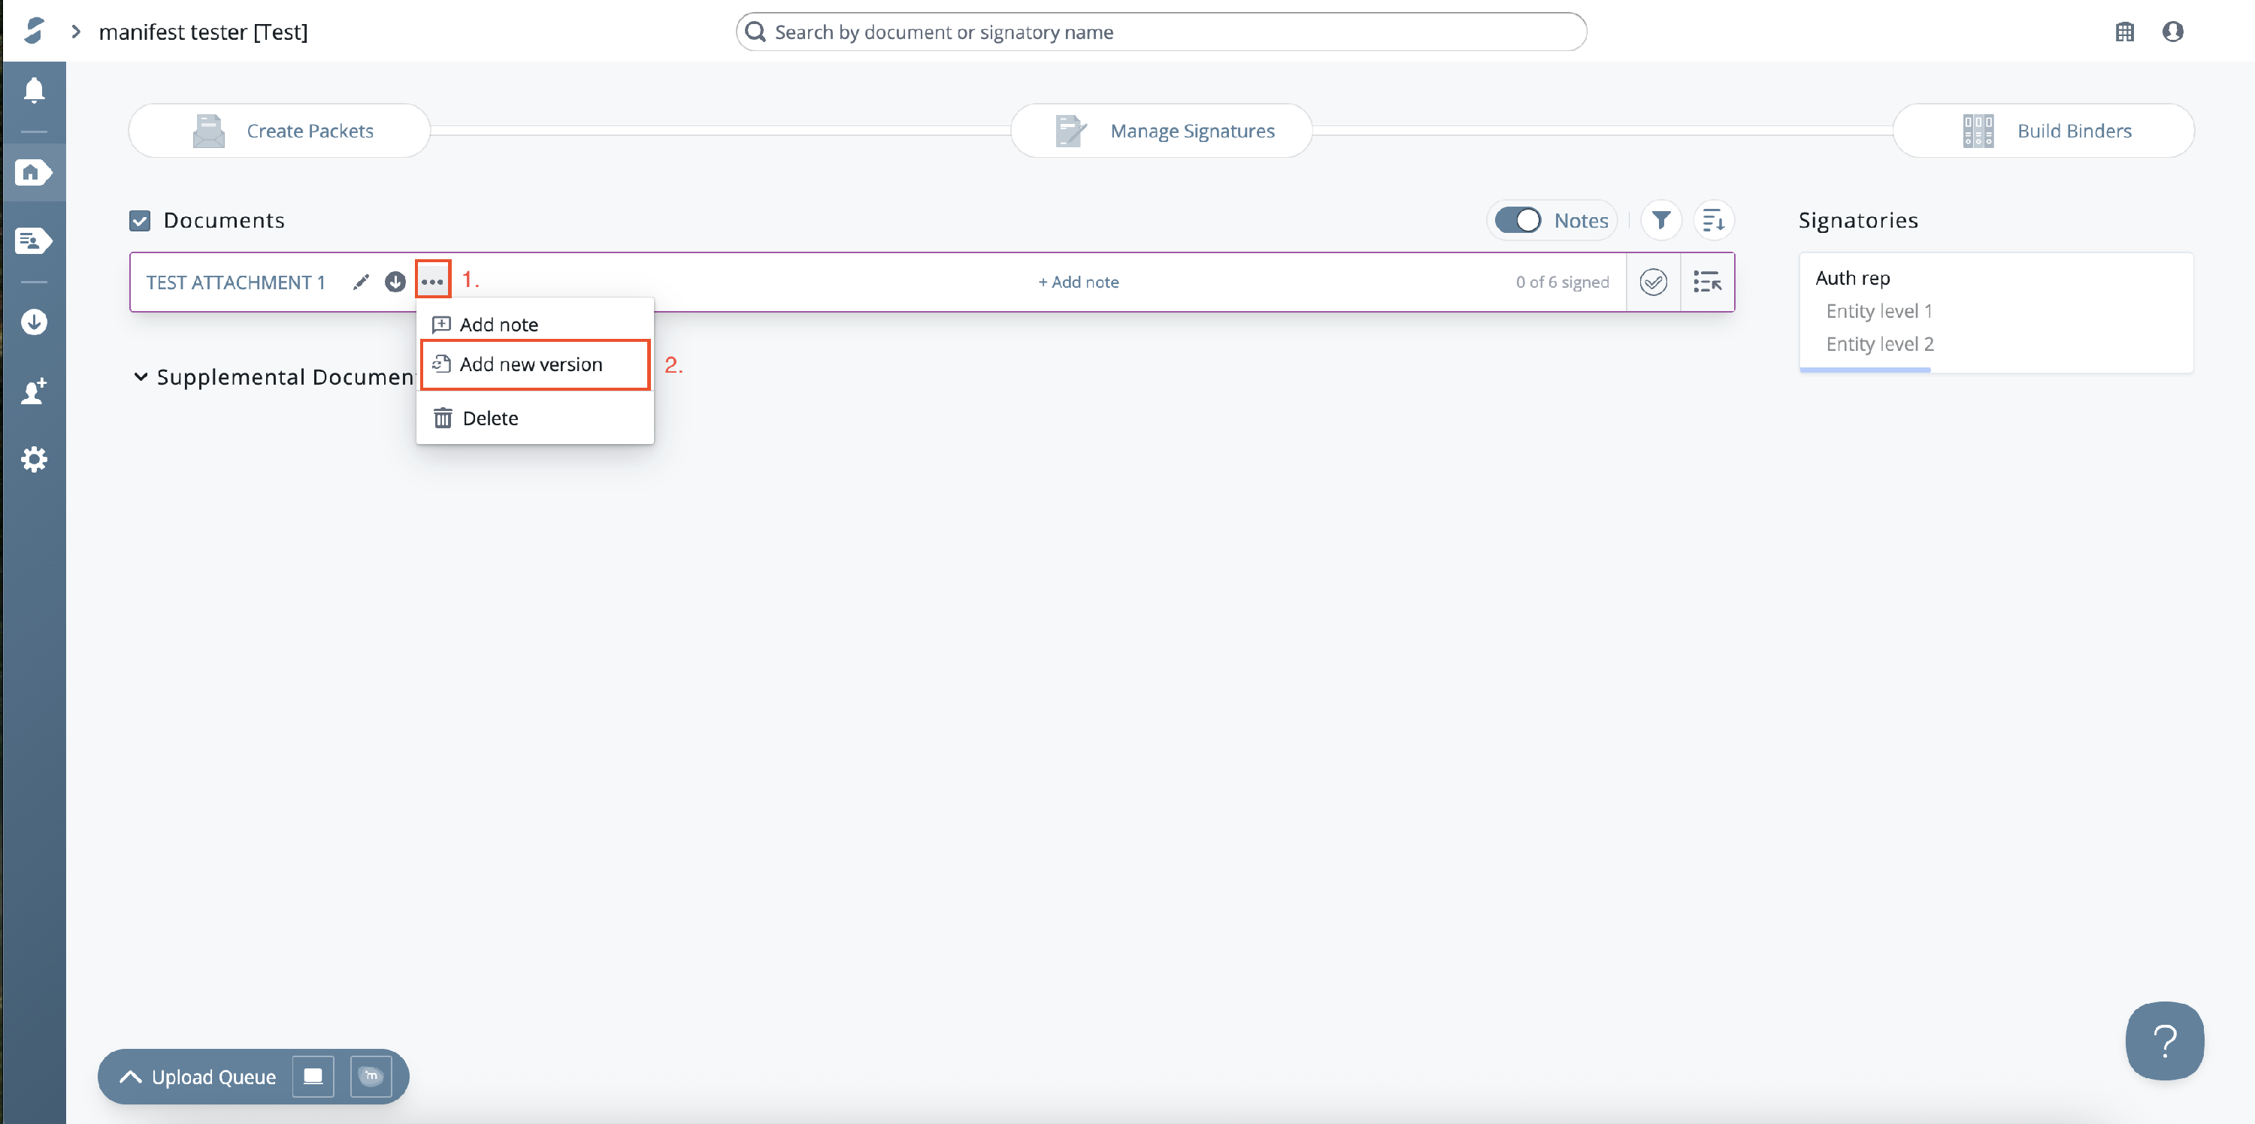Click the three-dot more options button
The width and height of the screenshot is (2255, 1124).
coord(432,281)
